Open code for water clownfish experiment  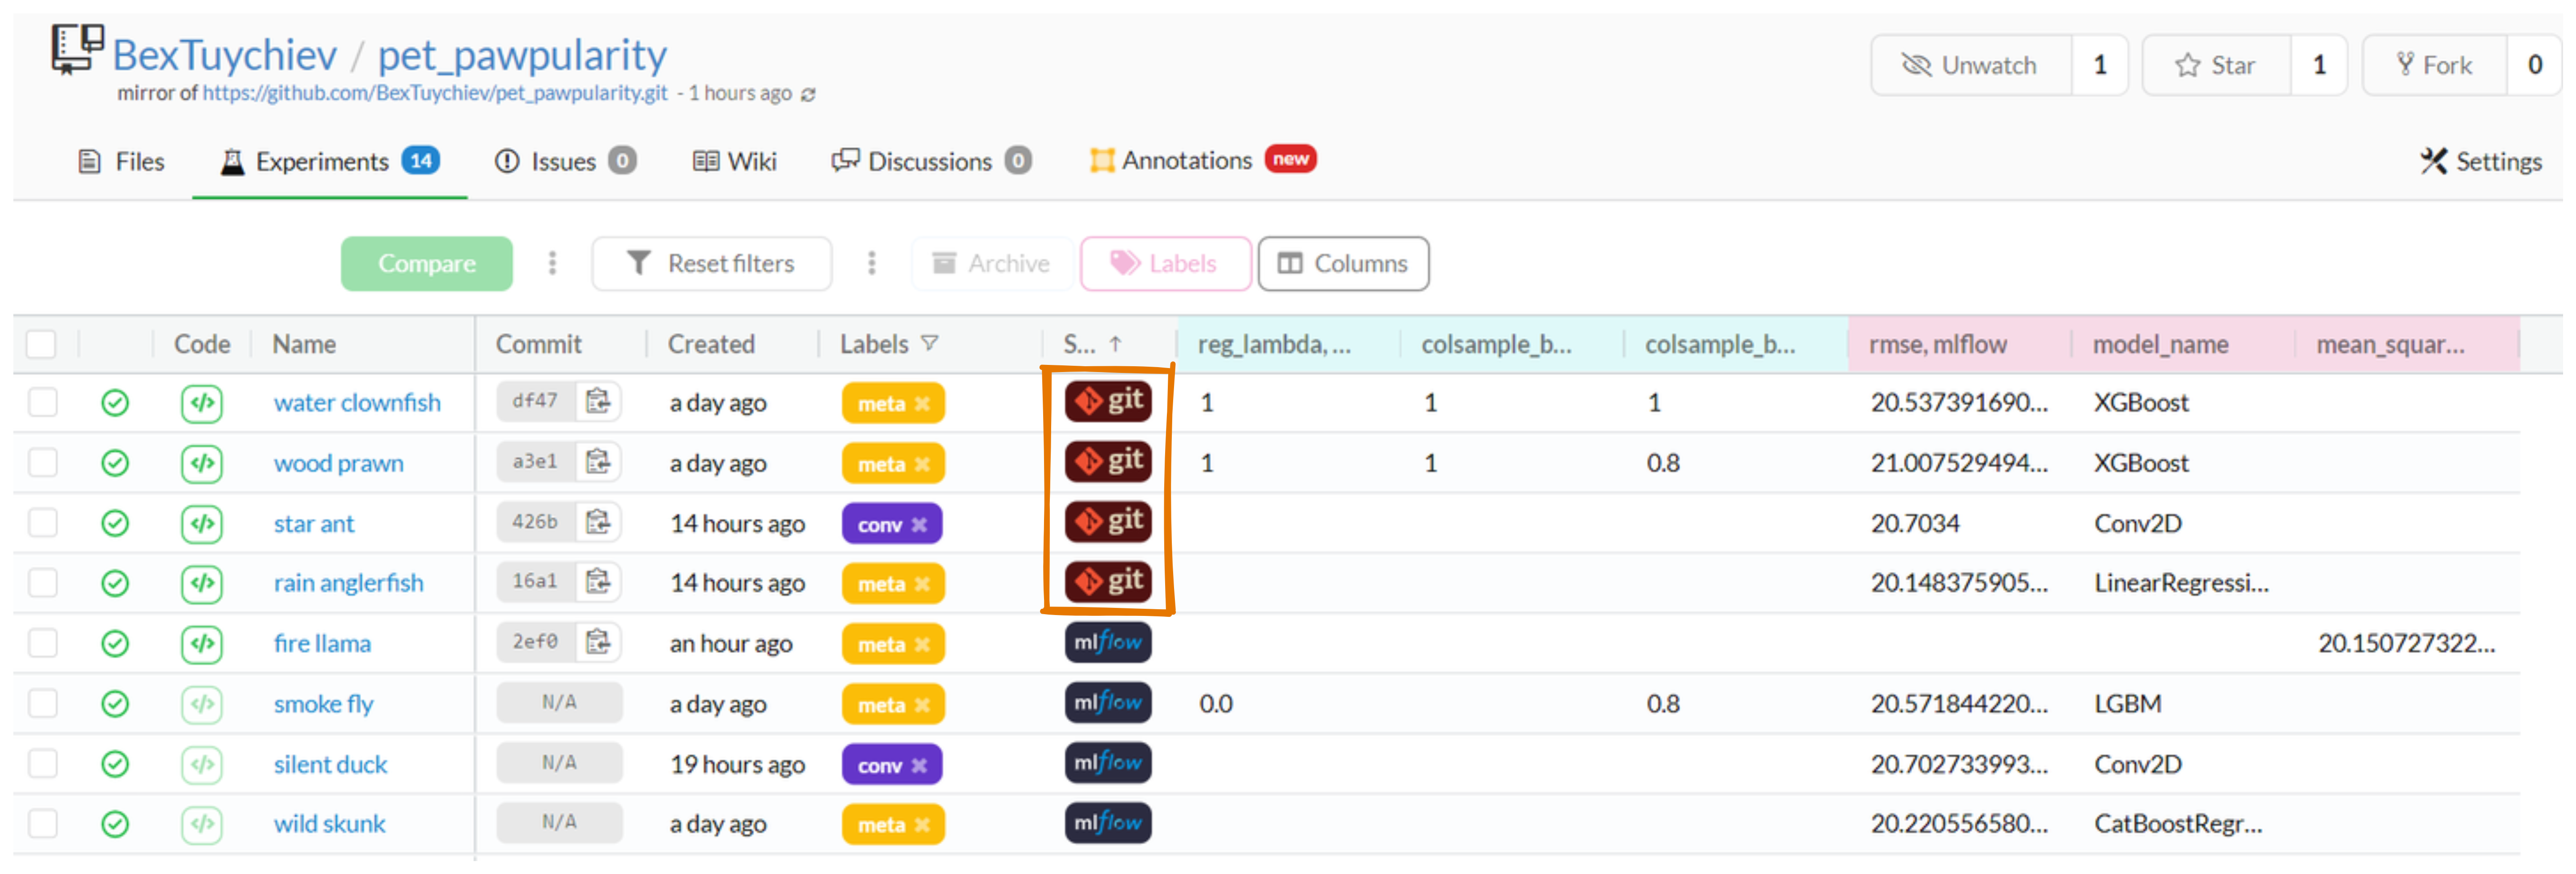point(202,403)
